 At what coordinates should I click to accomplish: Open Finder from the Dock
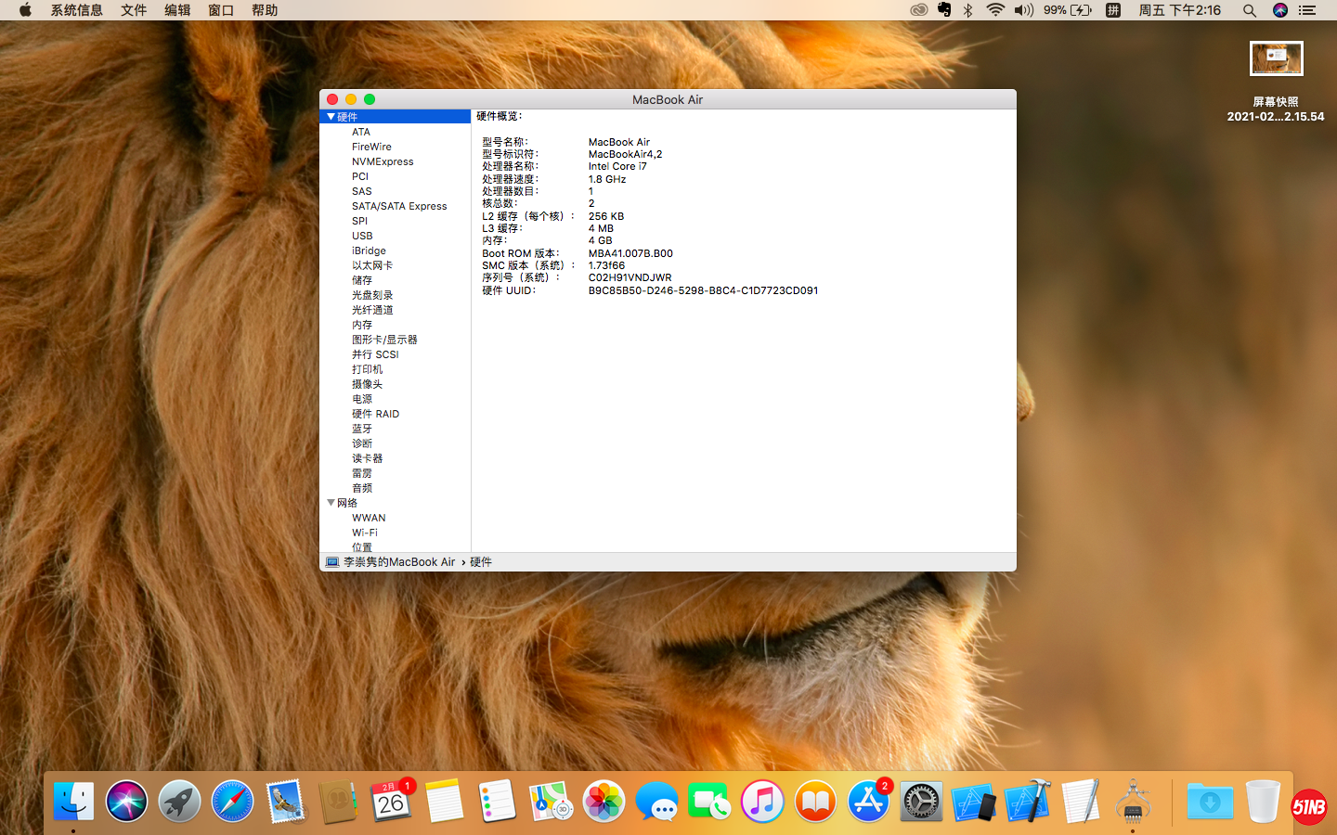[x=73, y=802]
